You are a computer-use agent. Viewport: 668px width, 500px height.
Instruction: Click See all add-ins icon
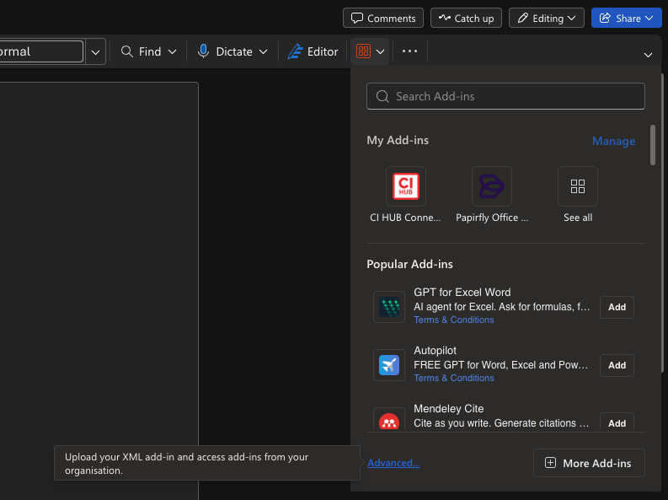click(x=578, y=186)
